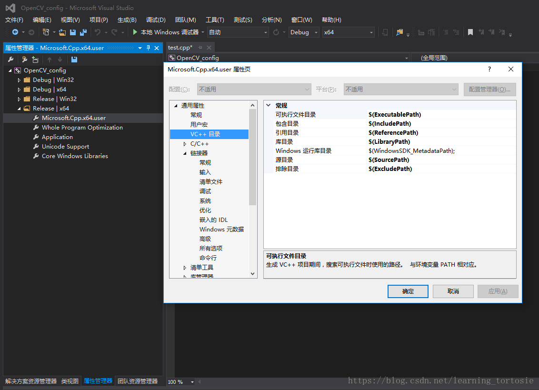Image resolution: width=539 pixels, height=390 pixels.
Task: Close the Property Manager panel
Action: [157, 48]
